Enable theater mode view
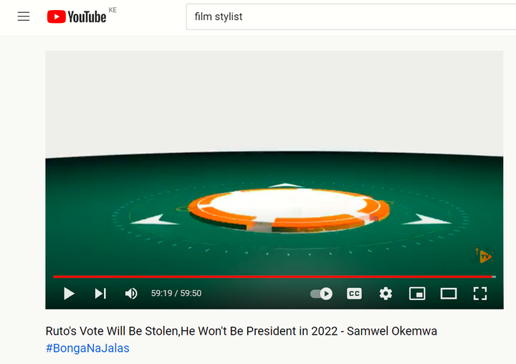The width and height of the screenshot is (516, 364). tap(449, 294)
